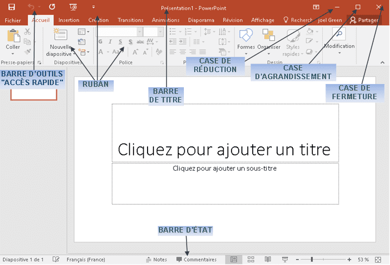Toggle strikethrough abc

pyautogui.click(x=140, y=42)
